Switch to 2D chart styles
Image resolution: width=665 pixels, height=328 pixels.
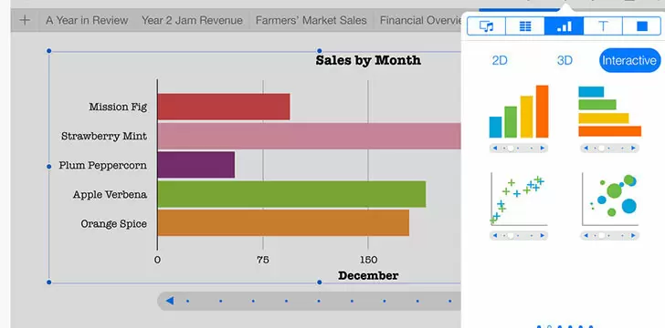pyautogui.click(x=500, y=60)
